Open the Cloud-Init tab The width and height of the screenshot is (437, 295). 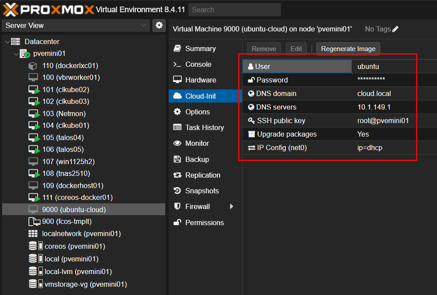click(200, 96)
